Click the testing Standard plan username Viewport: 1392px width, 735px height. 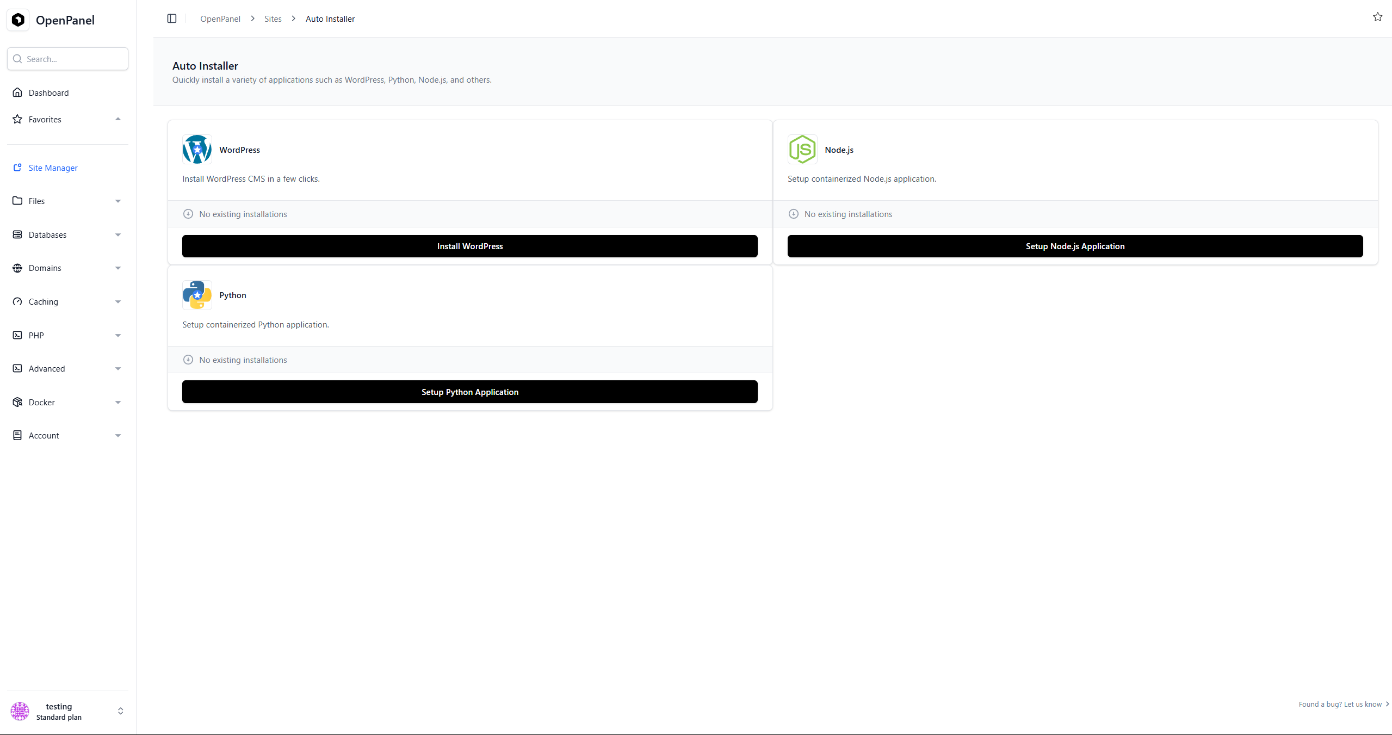coord(59,706)
